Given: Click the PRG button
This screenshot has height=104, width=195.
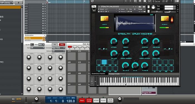Looking at the screenshot, I should coord(62,44).
